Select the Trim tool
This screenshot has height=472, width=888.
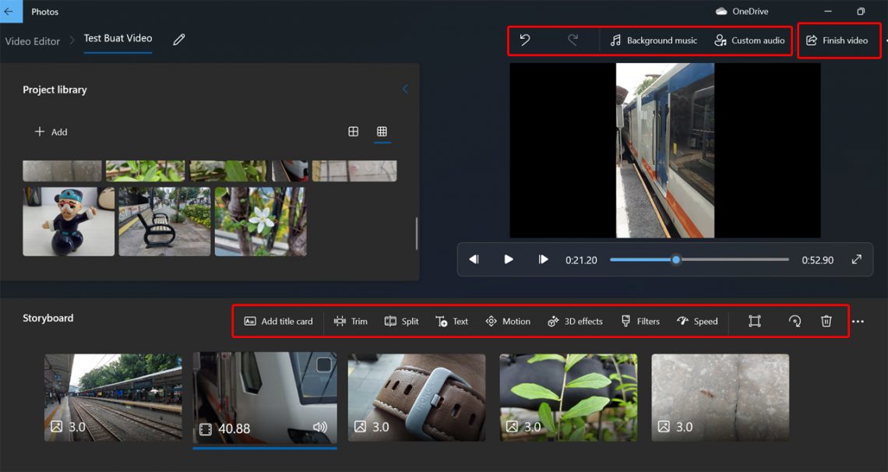tap(350, 321)
